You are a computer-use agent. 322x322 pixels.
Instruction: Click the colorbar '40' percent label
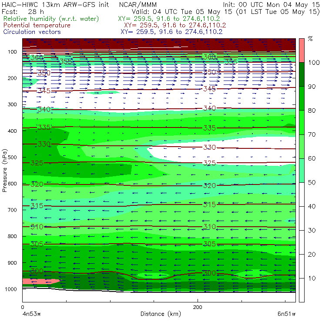(x=312, y=206)
